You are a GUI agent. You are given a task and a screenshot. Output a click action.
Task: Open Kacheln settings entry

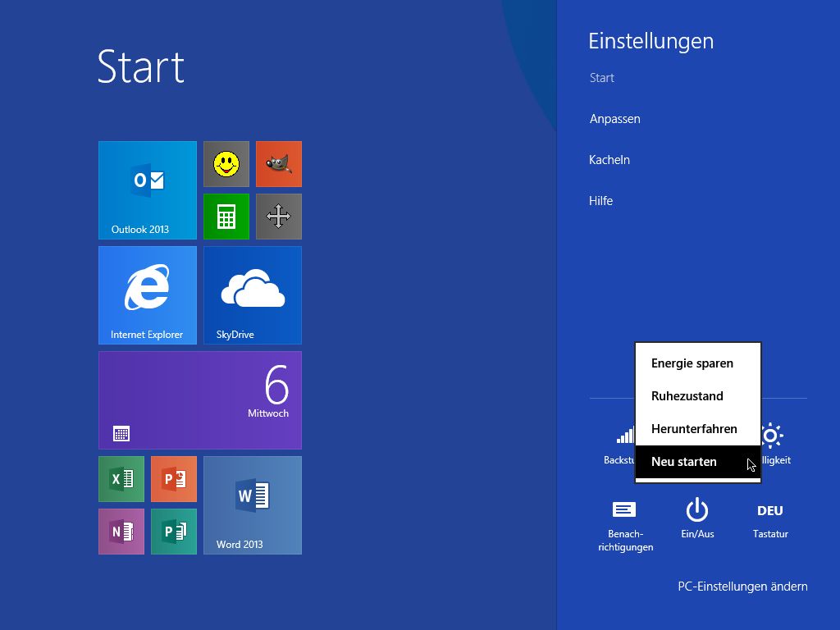(609, 160)
